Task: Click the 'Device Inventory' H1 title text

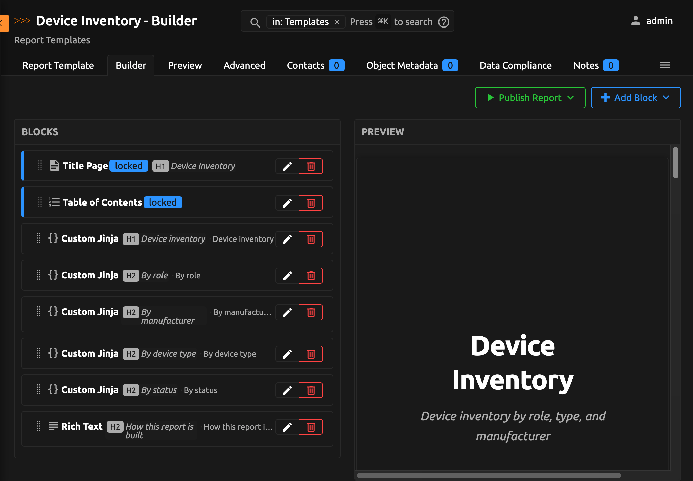Action: 203,166
